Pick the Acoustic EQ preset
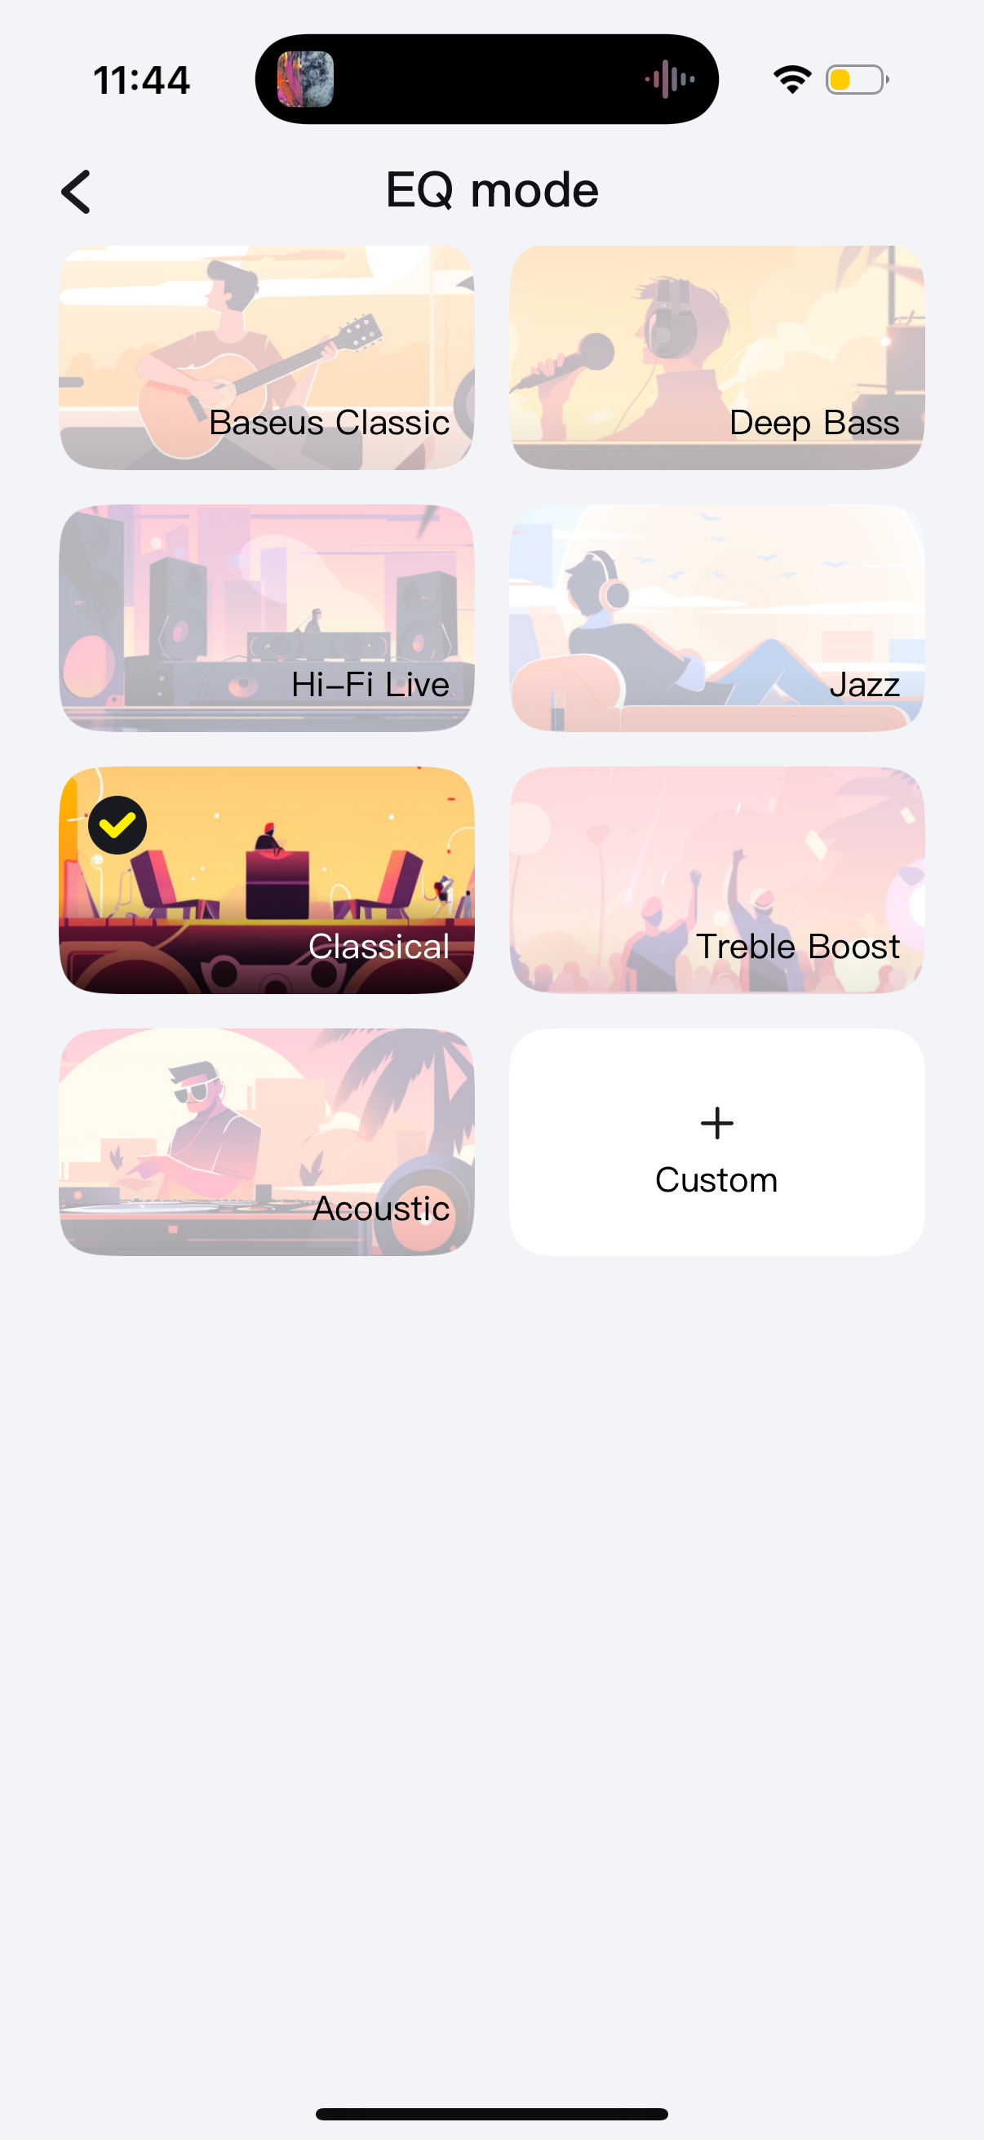The height and width of the screenshot is (2140, 984). [x=267, y=1143]
